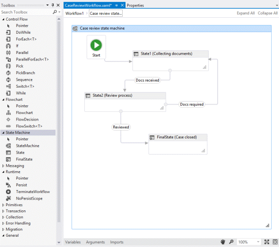The height and width of the screenshot is (247, 279).
Task: Open the Toolbox window options dropdown arrow
Action: tap(47, 5)
